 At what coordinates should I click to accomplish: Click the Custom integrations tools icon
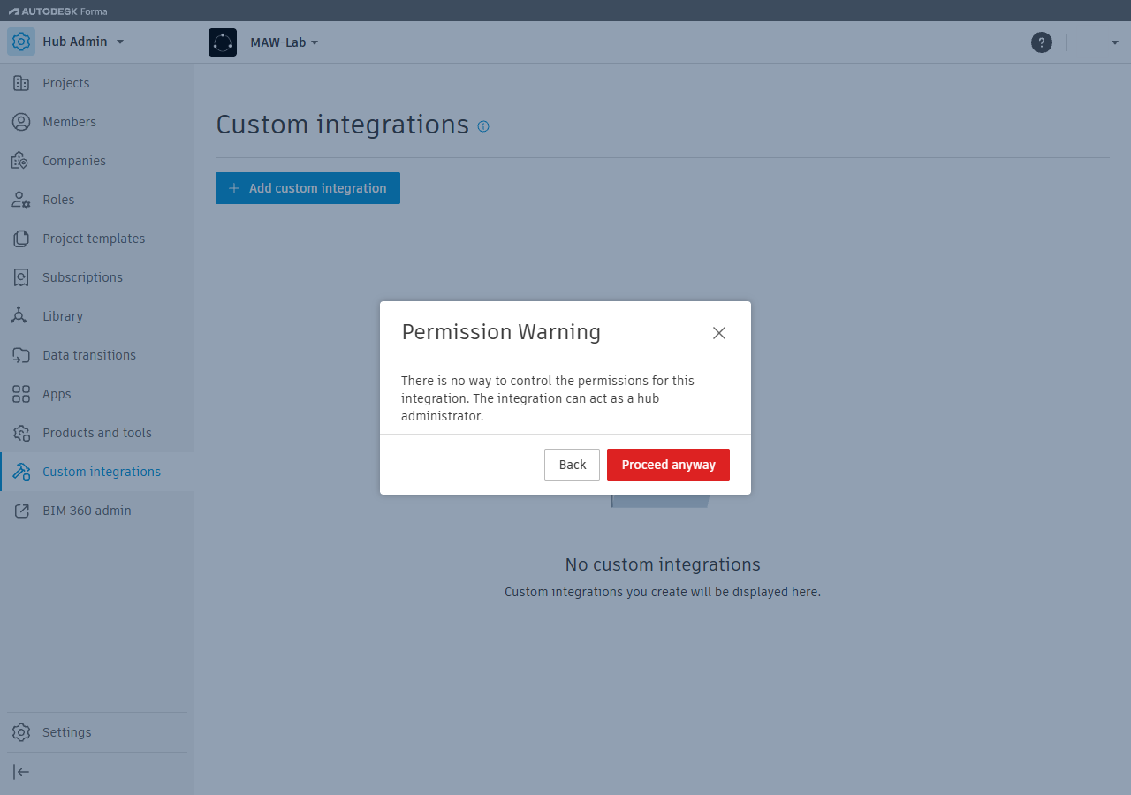point(21,472)
